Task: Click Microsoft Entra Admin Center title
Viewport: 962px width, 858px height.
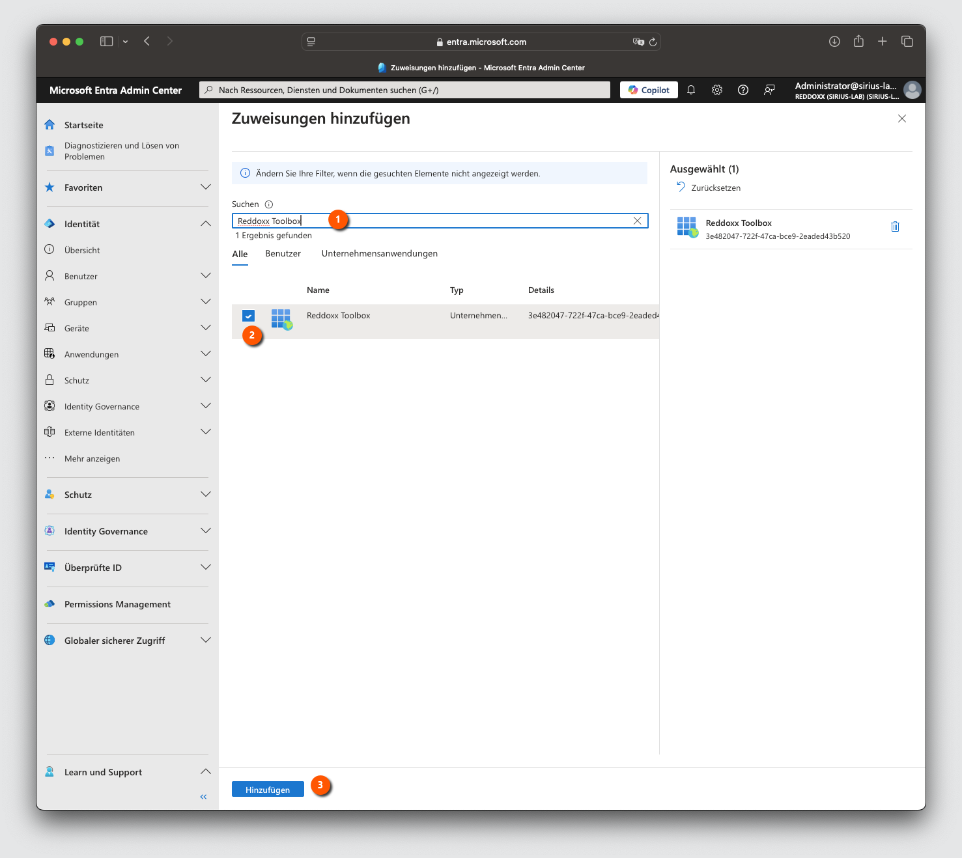Action: (x=115, y=90)
